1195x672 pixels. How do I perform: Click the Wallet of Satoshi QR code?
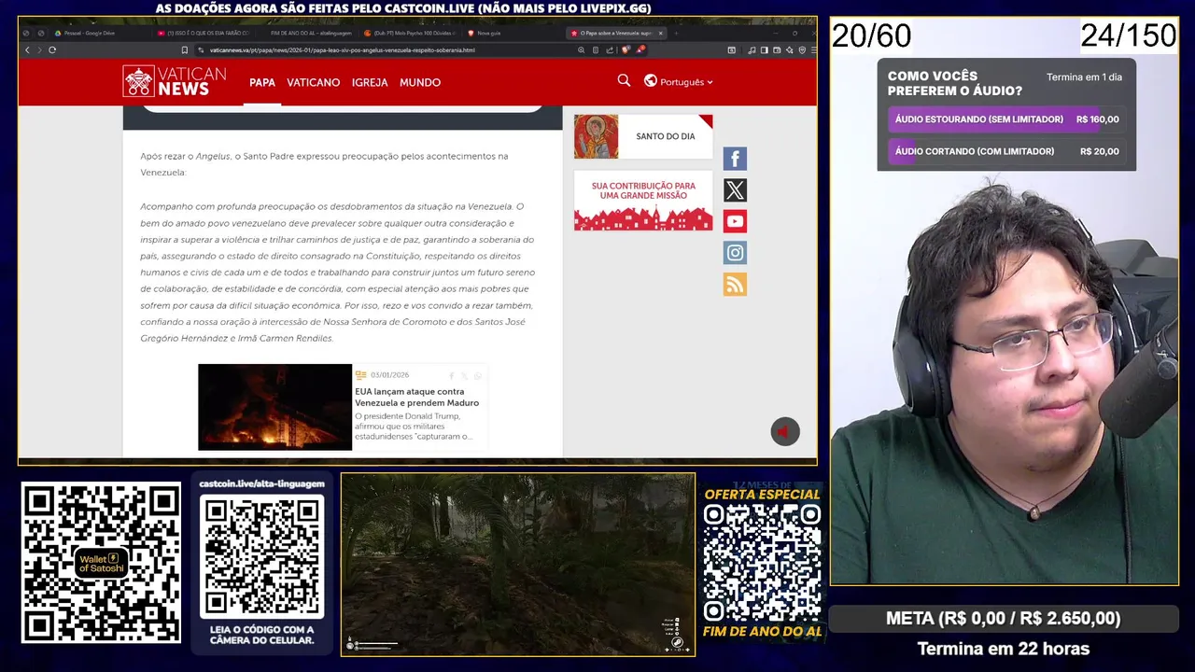(101, 562)
